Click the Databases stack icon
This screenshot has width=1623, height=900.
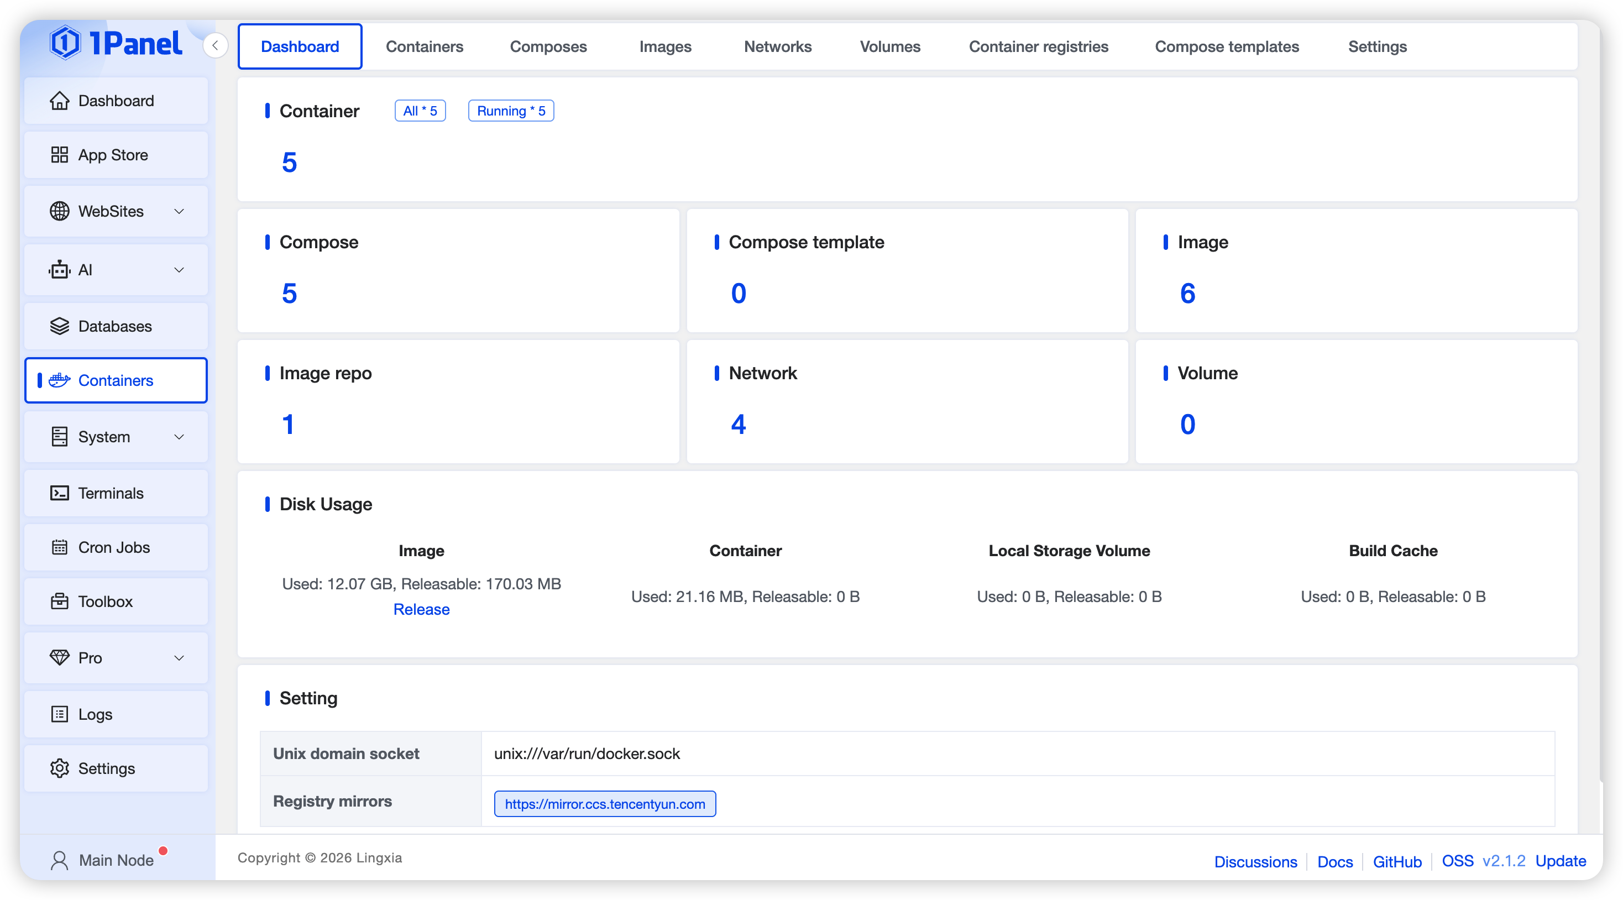pos(59,327)
